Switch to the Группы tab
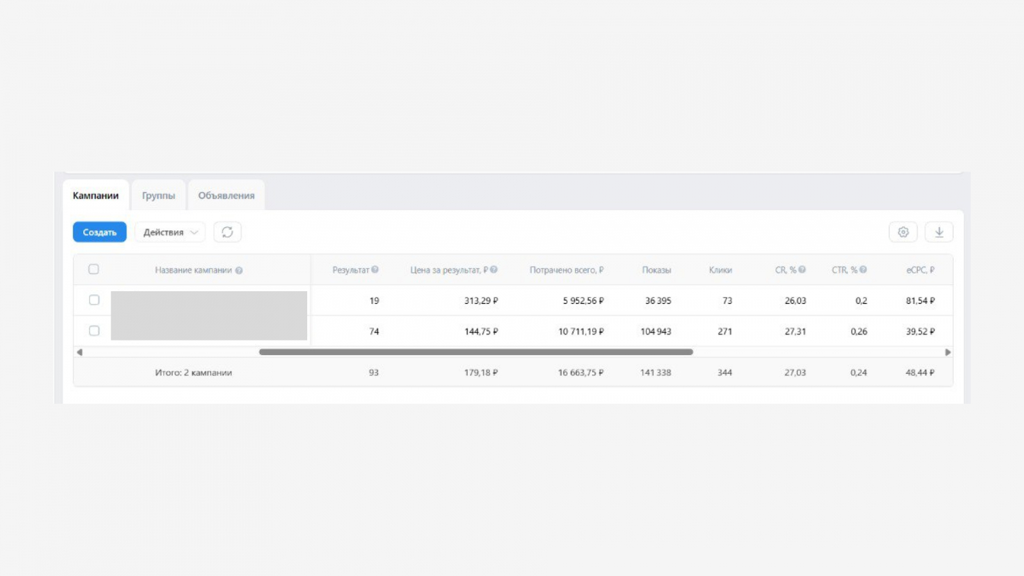The width and height of the screenshot is (1024, 576). click(x=158, y=196)
